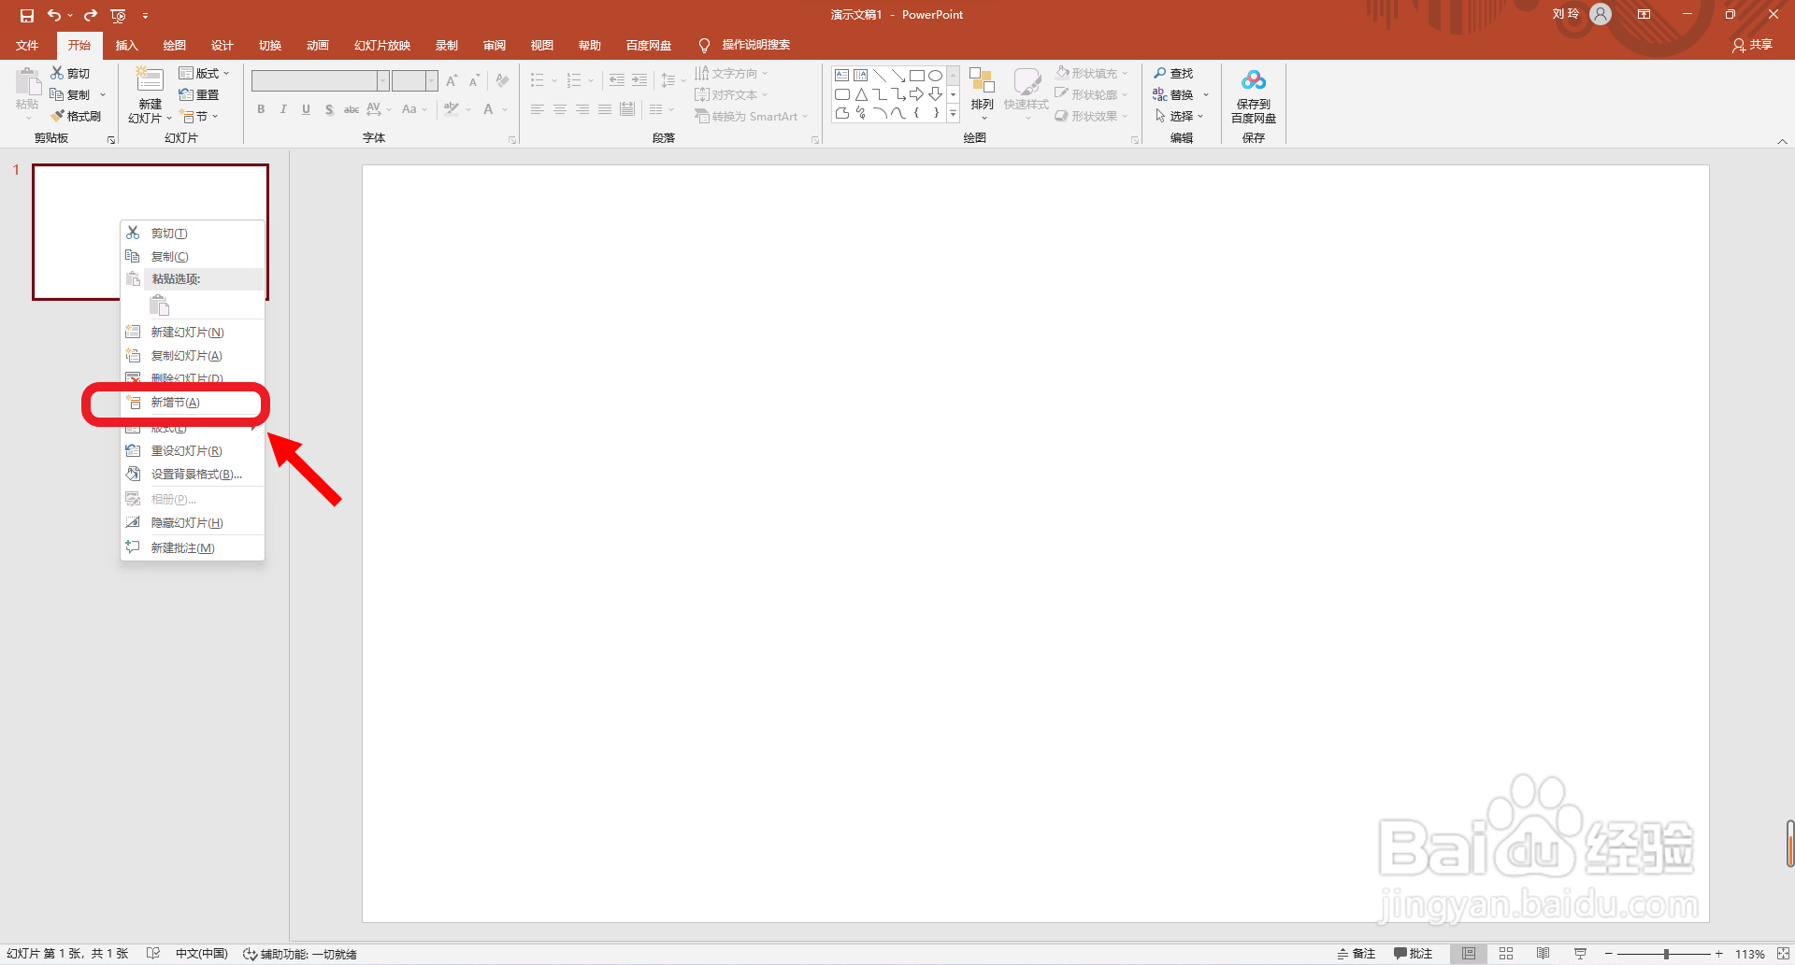Switch to the Insert (插入) tab
This screenshot has height=965, width=1795.
tap(126, 45)
